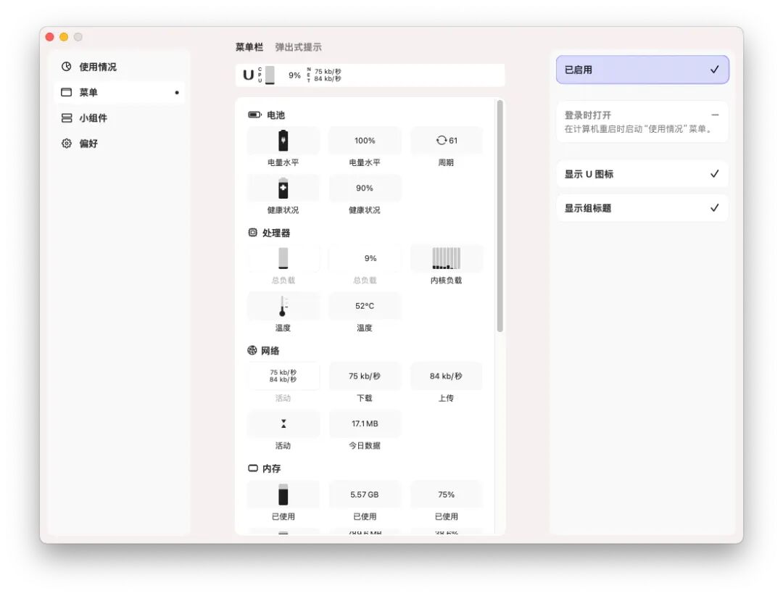Select the 75 kb/秒 下载 tile
The image size is (783, 596).
point(365,376)
